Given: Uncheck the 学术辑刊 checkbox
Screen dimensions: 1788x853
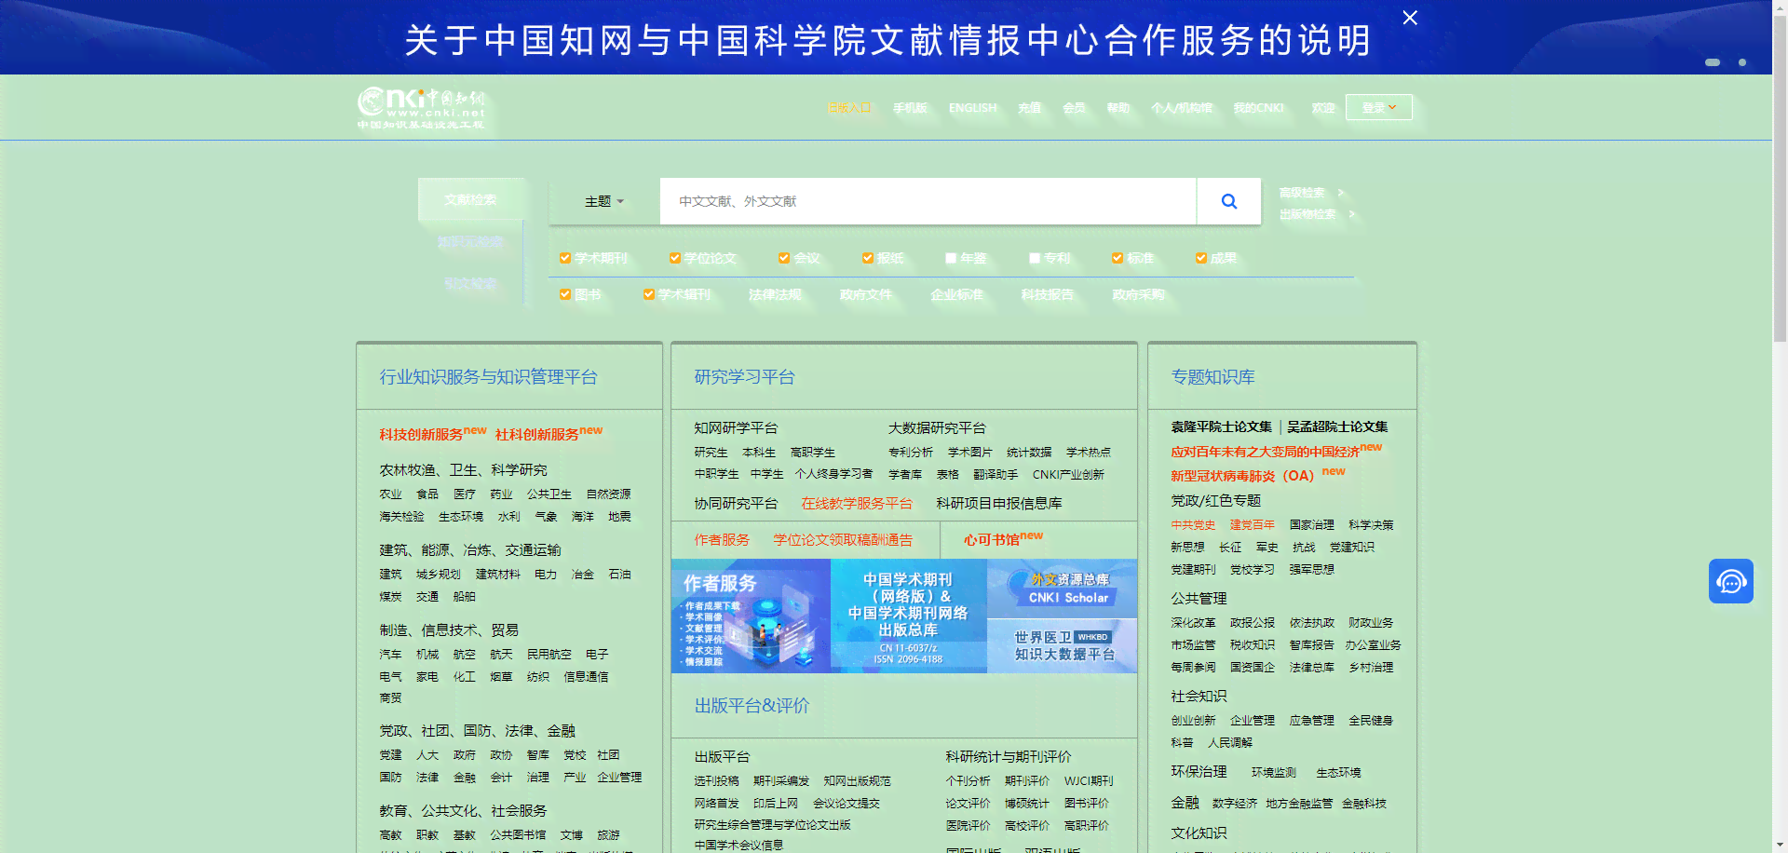Looking at the screenshot, I should point(648,294).
